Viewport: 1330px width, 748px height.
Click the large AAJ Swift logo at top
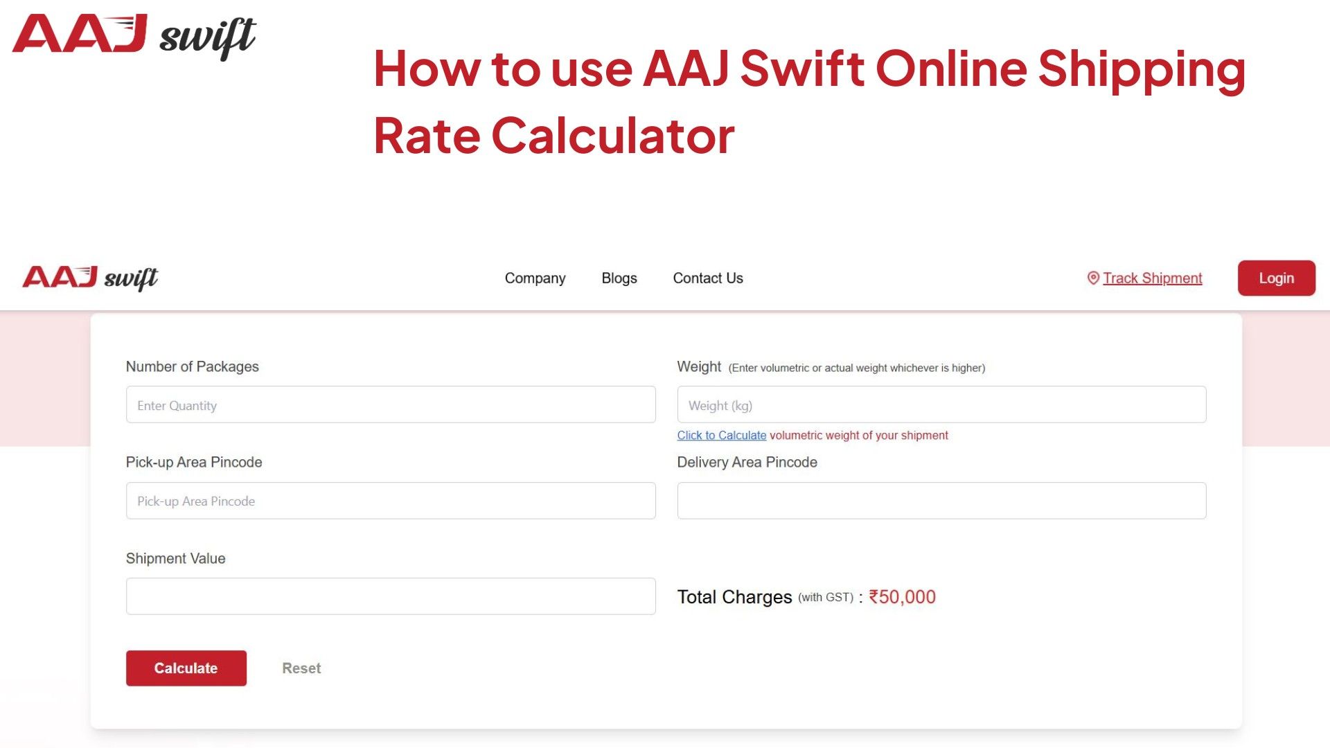(134, 36)
